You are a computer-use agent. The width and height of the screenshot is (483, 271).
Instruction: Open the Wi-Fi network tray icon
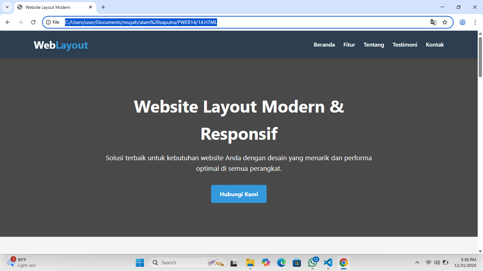429,263
